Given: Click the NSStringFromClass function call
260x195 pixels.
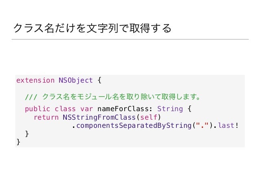Looking at the screenshot, I should 99,118.
